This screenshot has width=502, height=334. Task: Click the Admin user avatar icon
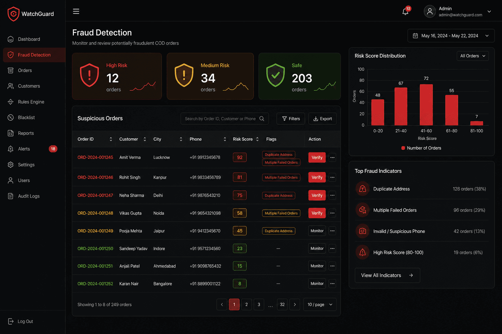click(430, 11)
